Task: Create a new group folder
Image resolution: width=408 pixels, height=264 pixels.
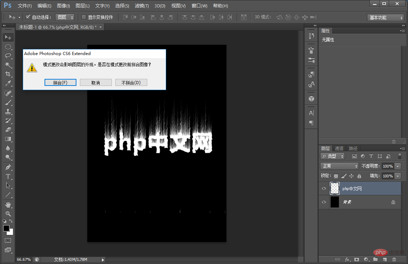Action: (375, 259)
